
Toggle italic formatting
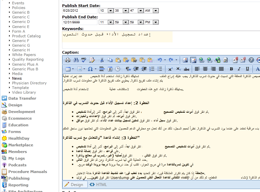(239, 69)
